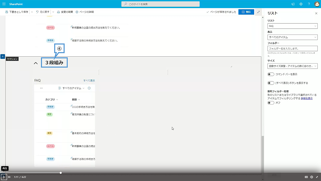Screen dimensions: 321x181
Task: Save as draft (下書きとして保存)
Action: coord(17,12)
